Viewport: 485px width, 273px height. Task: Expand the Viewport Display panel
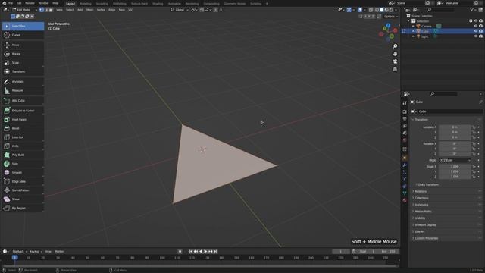tap(425, 225)
